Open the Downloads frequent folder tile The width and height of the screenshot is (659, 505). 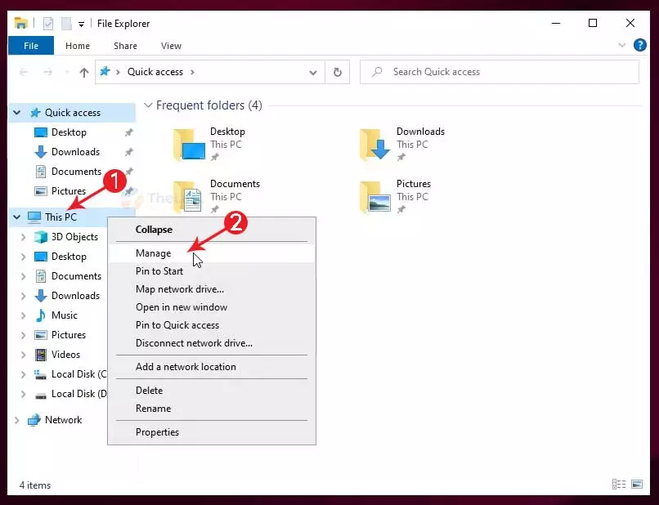[401, 144]
